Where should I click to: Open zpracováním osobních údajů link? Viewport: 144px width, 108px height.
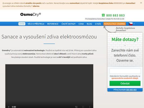(x=125, y=78)
